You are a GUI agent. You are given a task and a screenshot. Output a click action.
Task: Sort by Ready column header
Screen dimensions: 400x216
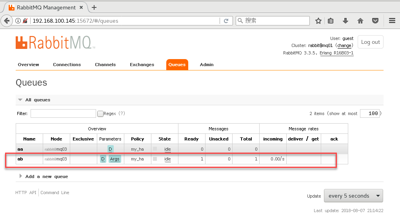191,139
